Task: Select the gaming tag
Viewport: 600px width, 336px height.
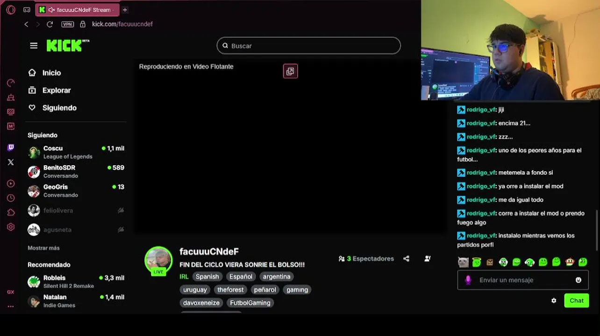Action: (x=297, y=290)
